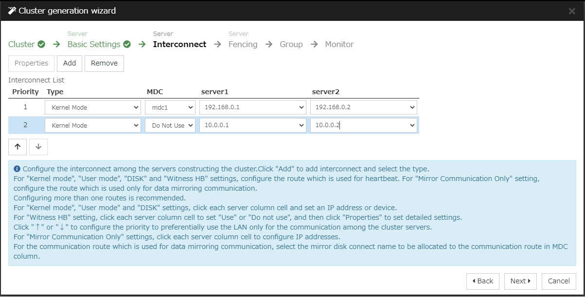
Task: Click the green checkmark next to Cluster
Action: pyautogui.click(x=41, y=44)
